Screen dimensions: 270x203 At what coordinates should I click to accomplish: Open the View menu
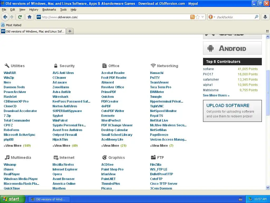22,10
